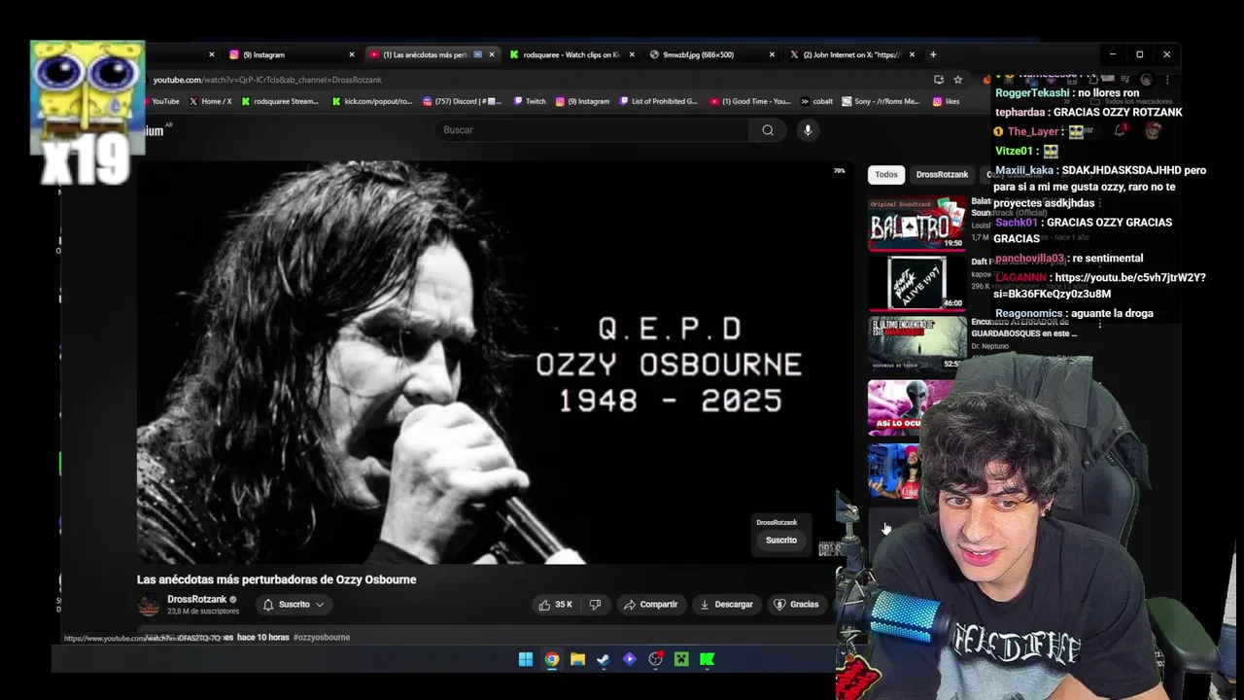Screen dimensions: 1244x700
Task: Click the video title Las anécdotas más perturbadoras
Action: [x=277, y=579]
